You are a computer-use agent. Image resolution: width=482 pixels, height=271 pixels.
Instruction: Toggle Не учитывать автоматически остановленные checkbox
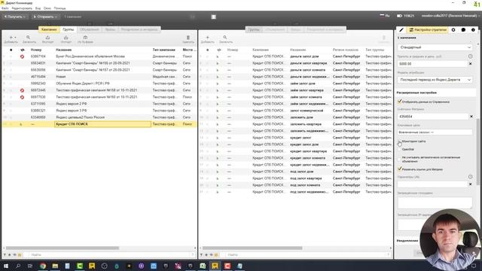pyautogui.click(x=400, y=159)
